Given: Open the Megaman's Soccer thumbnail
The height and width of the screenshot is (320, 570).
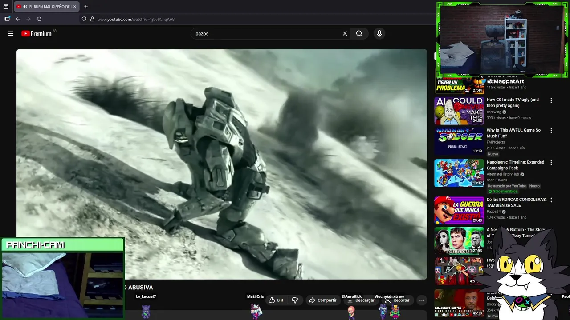Looking at the screenshot, I should (459, 141).
